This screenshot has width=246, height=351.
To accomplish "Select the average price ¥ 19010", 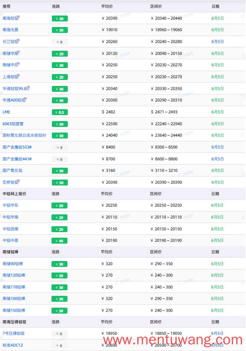I will tap(110, 30).
